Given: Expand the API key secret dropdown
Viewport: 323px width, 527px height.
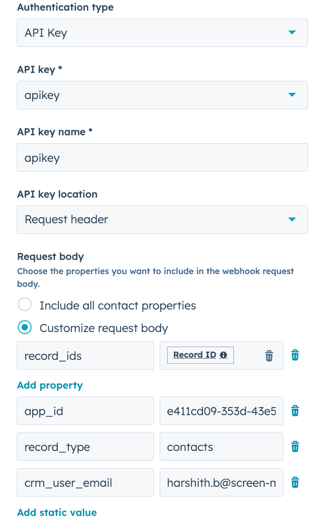Looking at the screenshot, I should point(162,95).
